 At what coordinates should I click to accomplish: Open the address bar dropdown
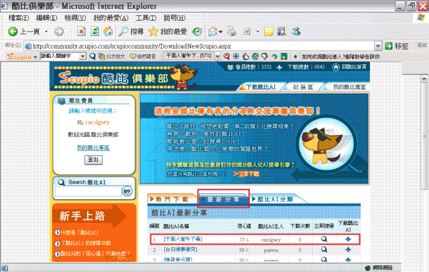(x=378, y=46)
